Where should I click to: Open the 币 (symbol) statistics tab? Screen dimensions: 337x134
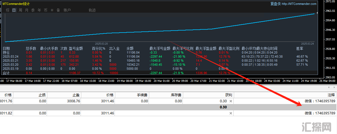pos(45,10)
